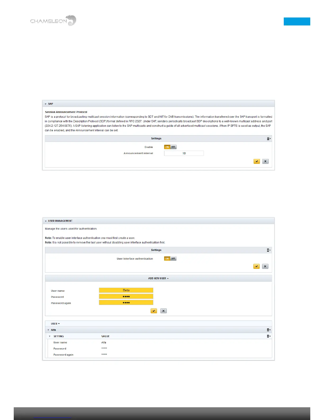The width and height of the screenshot is (324, 420).
Task: Open the USER dropdown header
Action: click(x=55, y=324)
